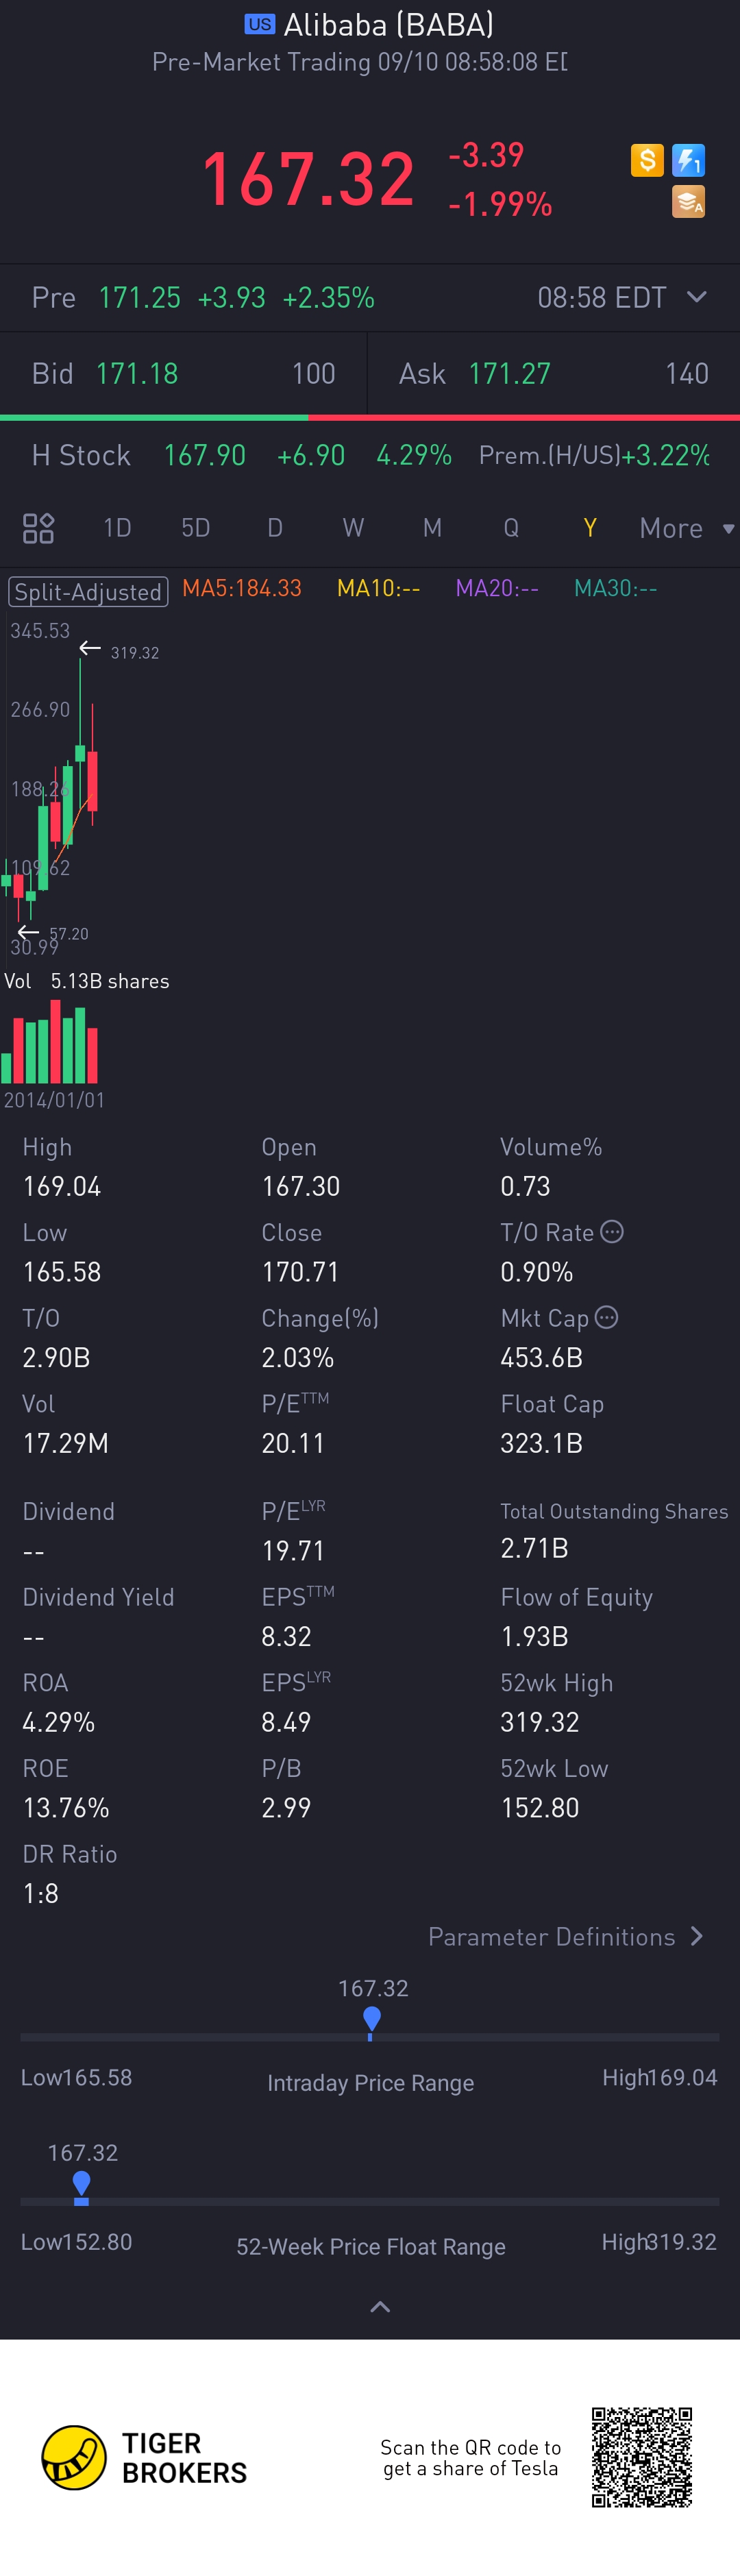Select the W weekly chart tab
Image resolution: width=740 pixels, height=2576 pixels.
pyautogui.click(x=353, y=528)
